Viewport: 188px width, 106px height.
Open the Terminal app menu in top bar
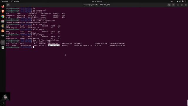click(15, 1)
